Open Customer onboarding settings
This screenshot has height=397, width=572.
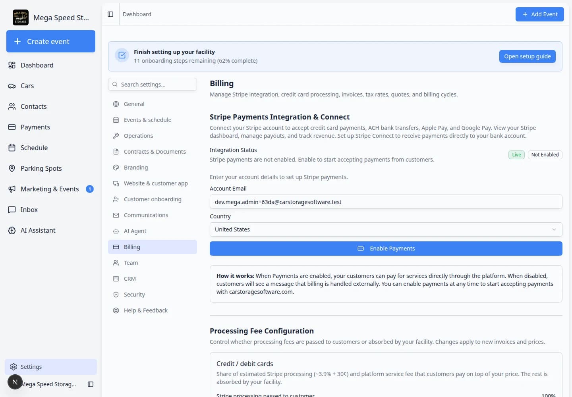click(x=153, y=199)
